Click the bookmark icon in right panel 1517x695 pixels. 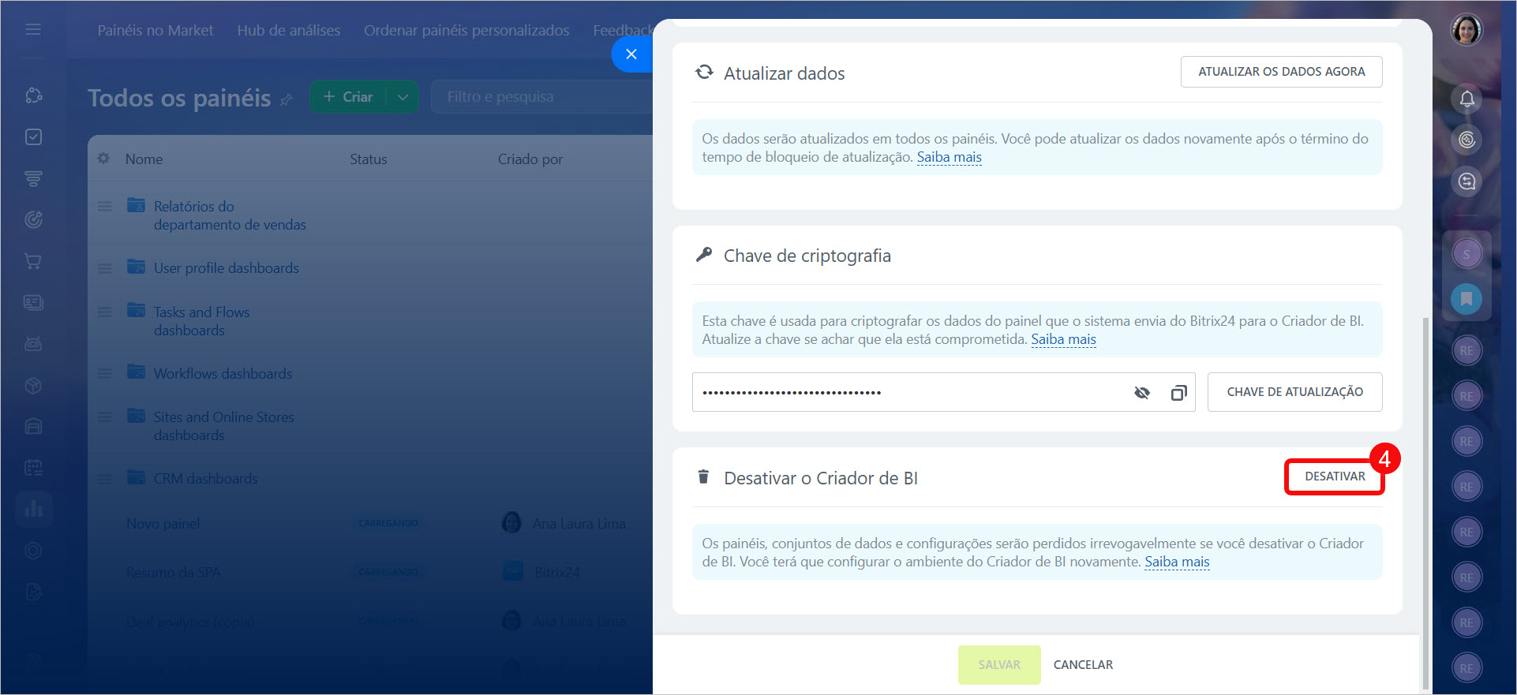pyautogui.click(x=1466, y=299)
